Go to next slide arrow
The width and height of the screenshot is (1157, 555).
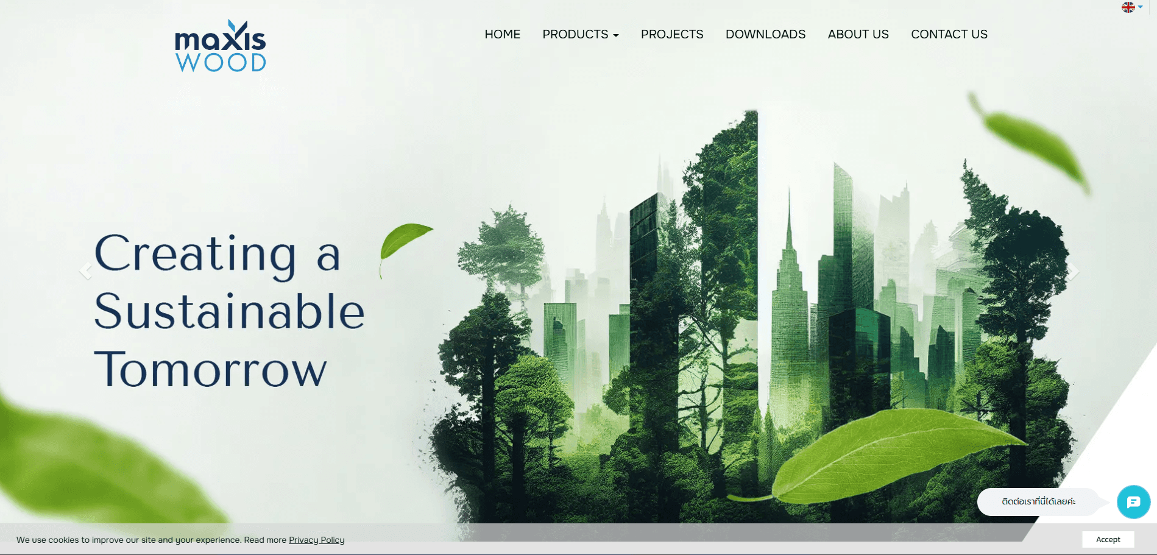(x=1074, y=272)
